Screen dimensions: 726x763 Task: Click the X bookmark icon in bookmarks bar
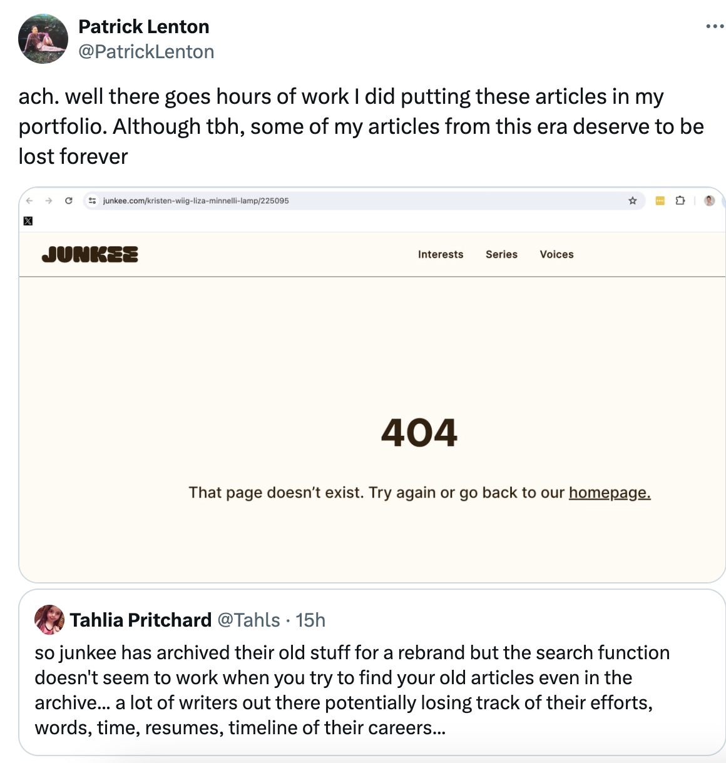(x=28, y=221)
